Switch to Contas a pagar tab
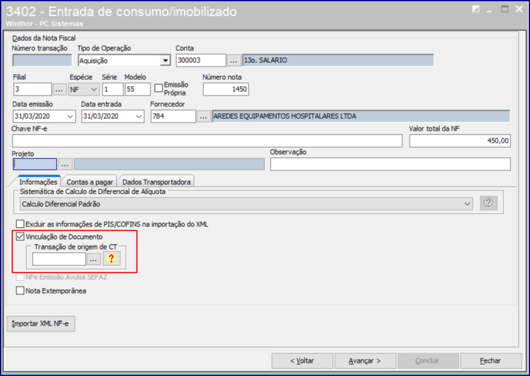Image resolution: width=530 pixels, height=376 pixels. pos(89,182)
